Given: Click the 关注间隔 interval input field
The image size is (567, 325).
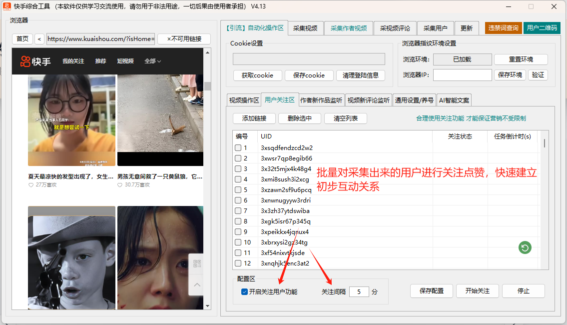Looking at the screenshot, I should [359, 291].
